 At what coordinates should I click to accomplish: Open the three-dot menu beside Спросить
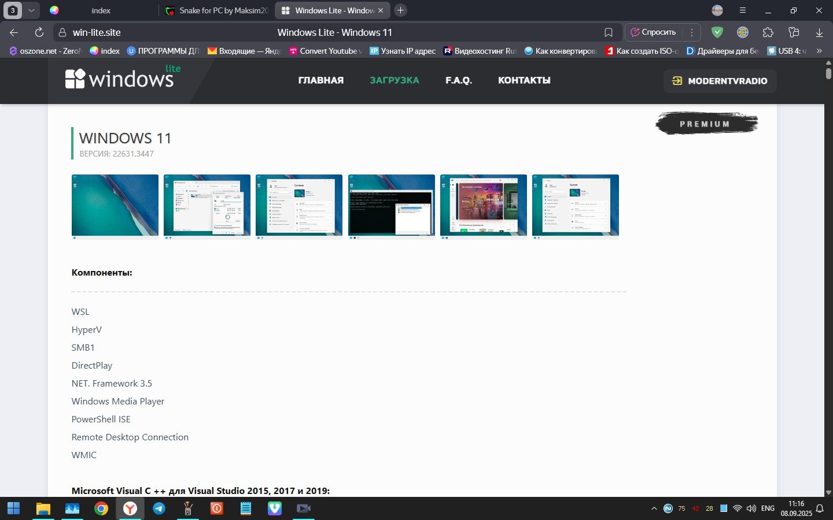(692, 32)
